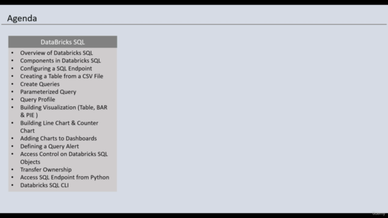Select the 'Databricks SQL CLI' bullet
Viewport: 388px width, 218px height.
point(44,185)
